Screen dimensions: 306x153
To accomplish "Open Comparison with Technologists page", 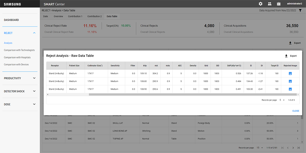I will 19,50.
